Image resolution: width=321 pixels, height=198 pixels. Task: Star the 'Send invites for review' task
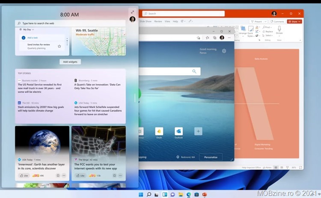[x=59, y=46]
